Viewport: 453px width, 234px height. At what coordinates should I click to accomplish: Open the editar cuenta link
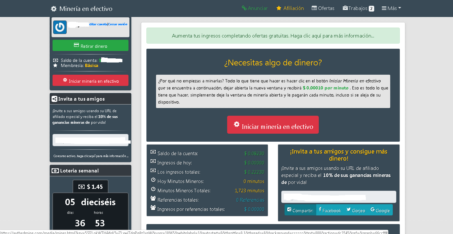[98, 24]
